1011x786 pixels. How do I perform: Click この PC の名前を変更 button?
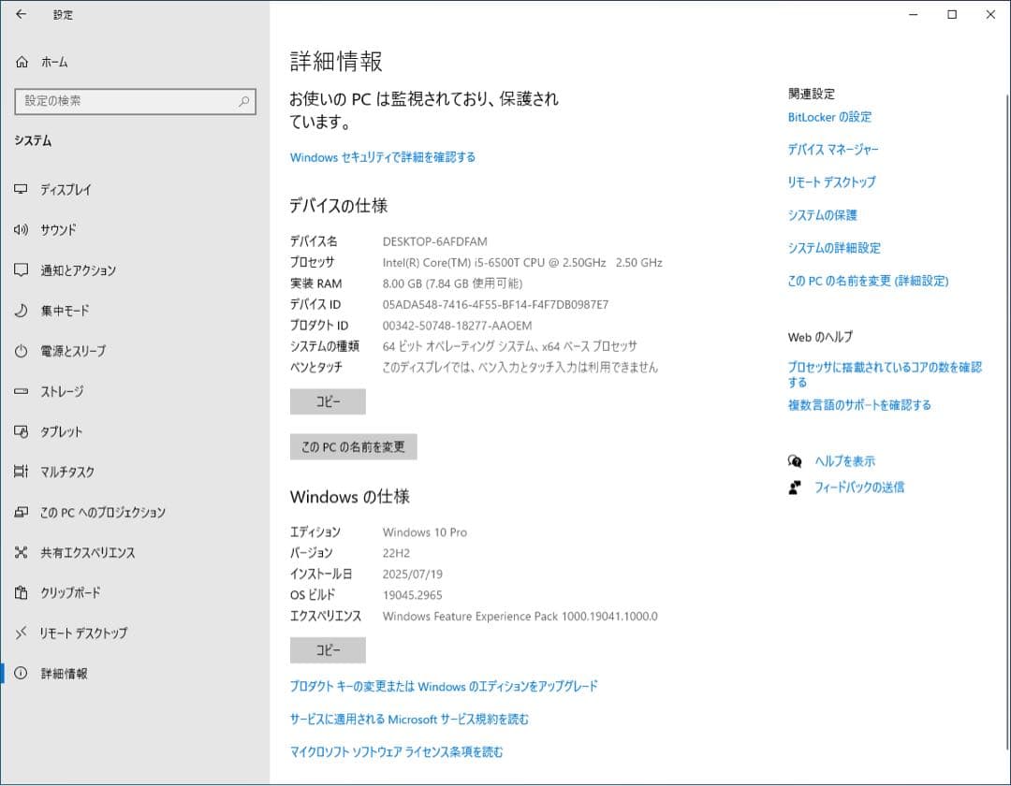pyautogui.click(x=352, y=446)
